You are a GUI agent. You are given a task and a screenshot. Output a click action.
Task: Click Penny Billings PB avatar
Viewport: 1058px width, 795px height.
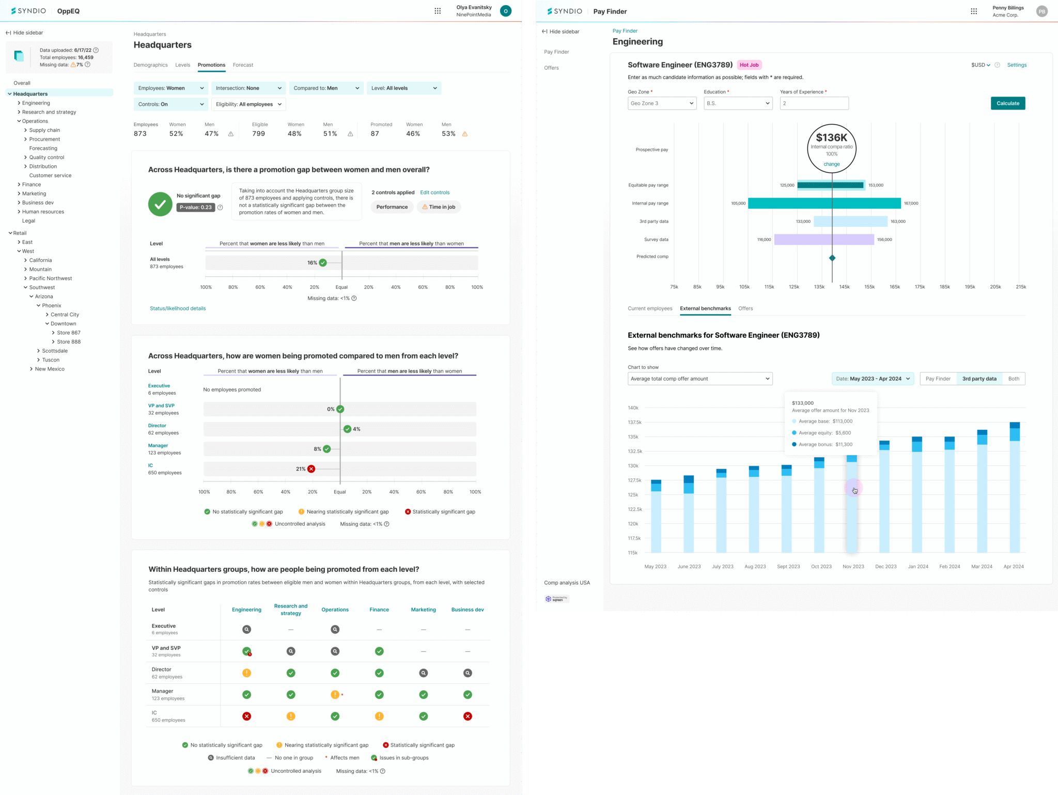(x=1041, y=11)
